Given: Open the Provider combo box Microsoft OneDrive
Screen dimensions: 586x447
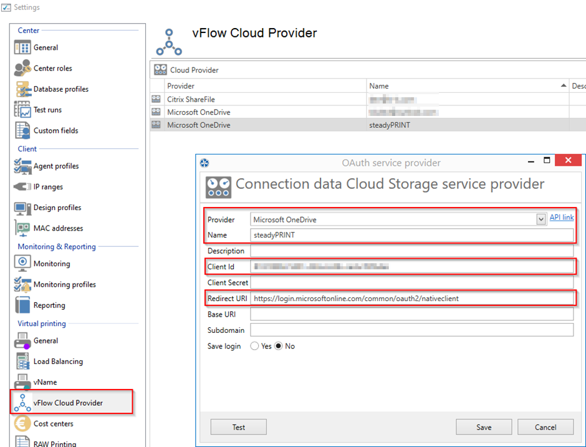Looking at the screenshot, I should 398,219.
